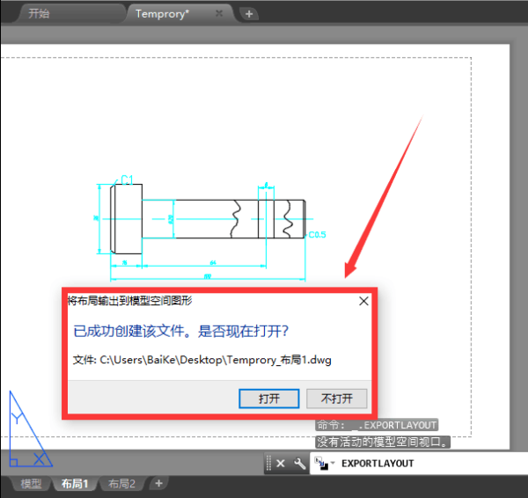The width and height of the screenshot is (528, 498).
Task: Grab the command line drag handle
Action: (268, 464)
